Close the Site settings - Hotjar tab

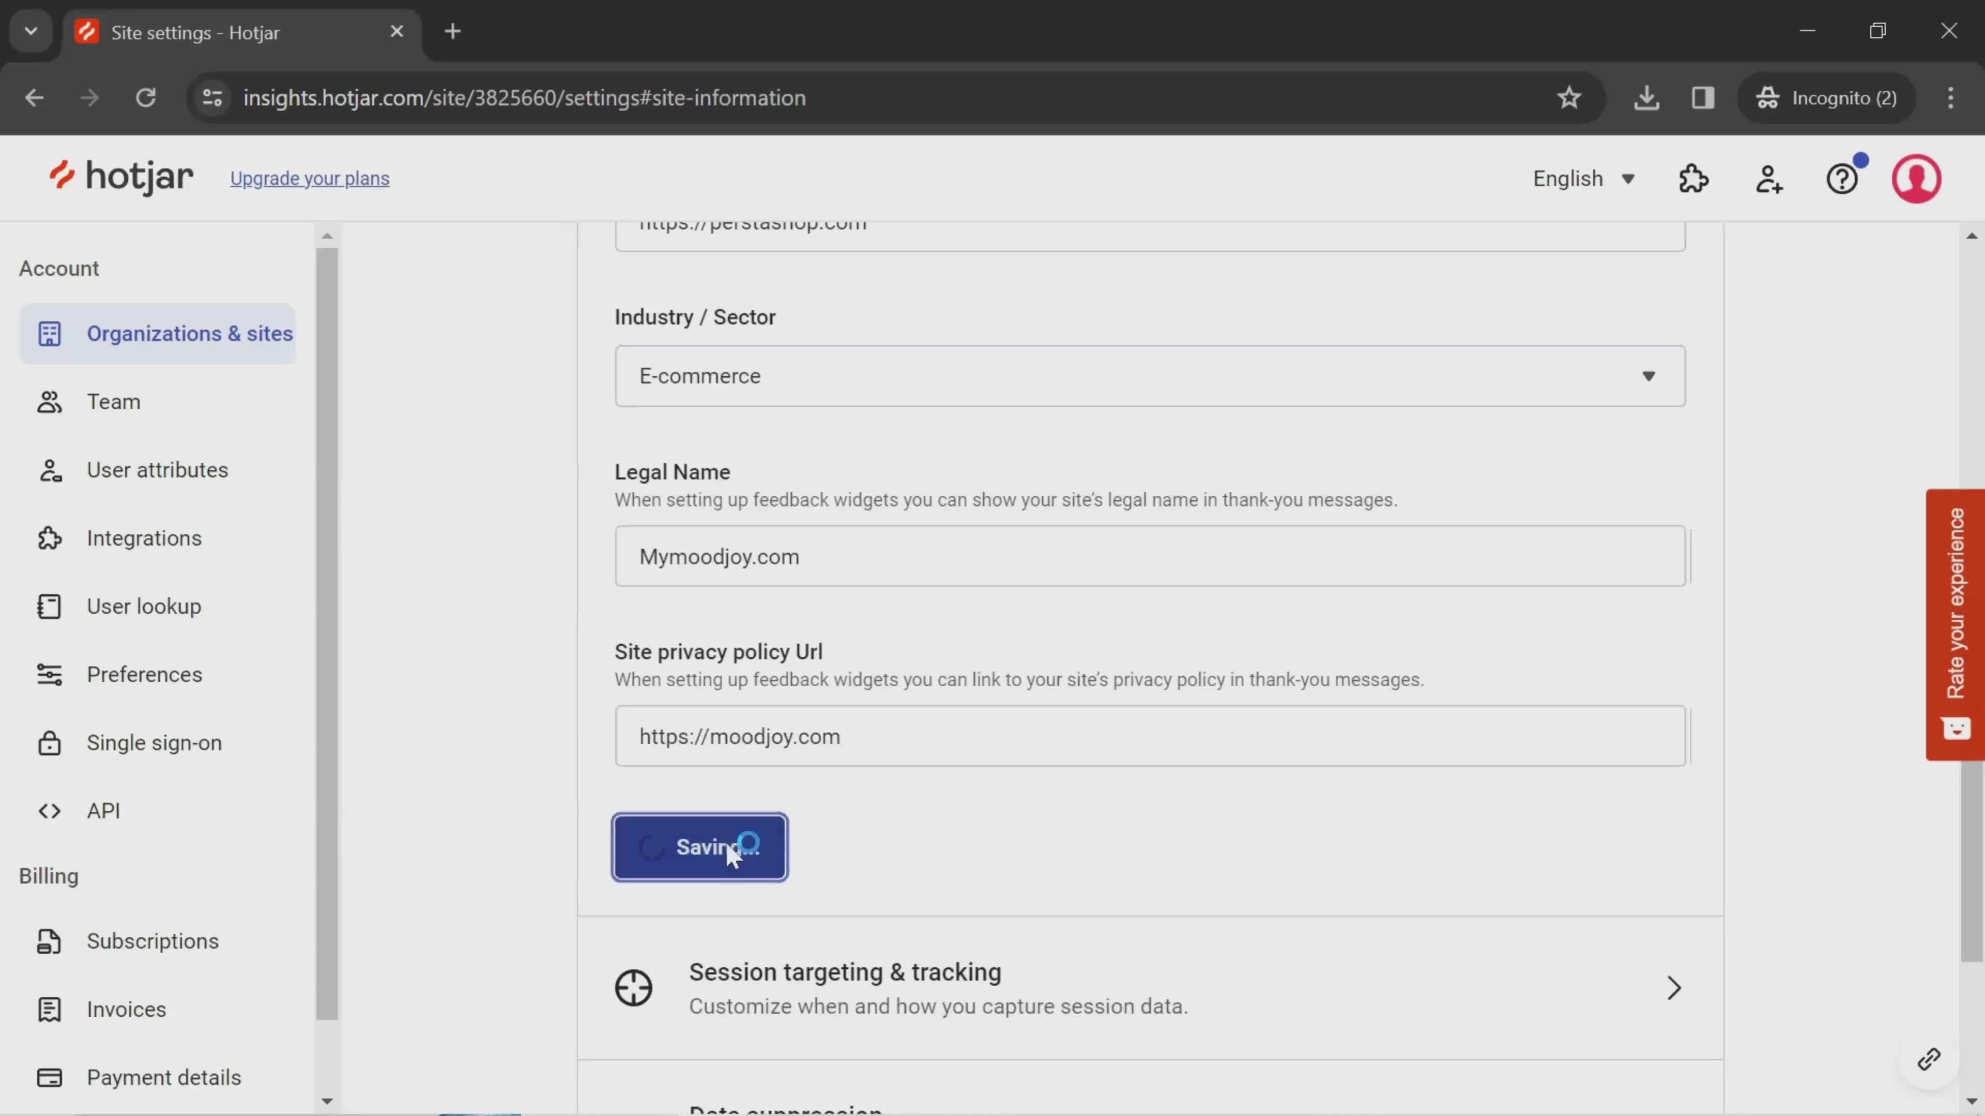click(x=397, y=32)
